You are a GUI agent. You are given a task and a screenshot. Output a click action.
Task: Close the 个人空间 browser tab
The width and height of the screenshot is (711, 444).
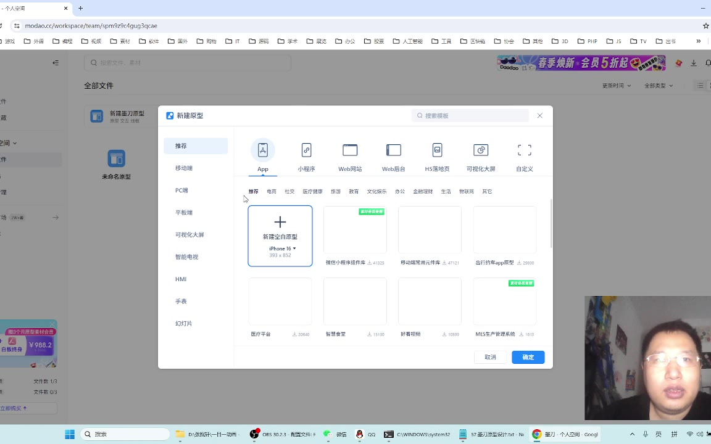[x=66, y=8]
